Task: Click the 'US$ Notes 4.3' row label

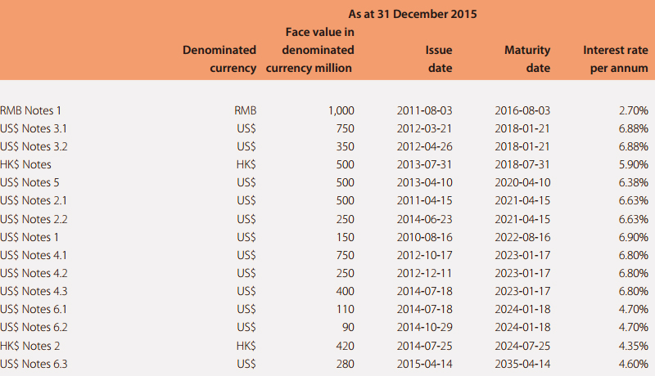Action: (x=34, y=291)
